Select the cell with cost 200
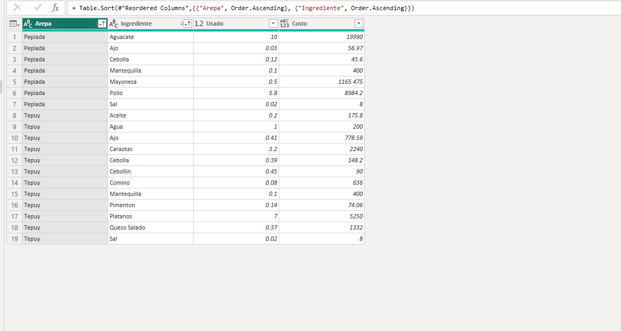The height and width of the screenshot is (331, 621). pos(321,127)
